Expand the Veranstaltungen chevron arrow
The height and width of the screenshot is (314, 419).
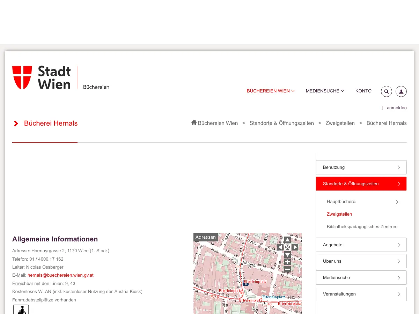click(x=399, y=294)
